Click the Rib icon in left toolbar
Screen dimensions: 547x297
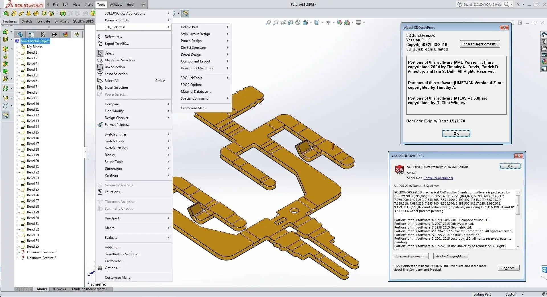click(5, 56)
